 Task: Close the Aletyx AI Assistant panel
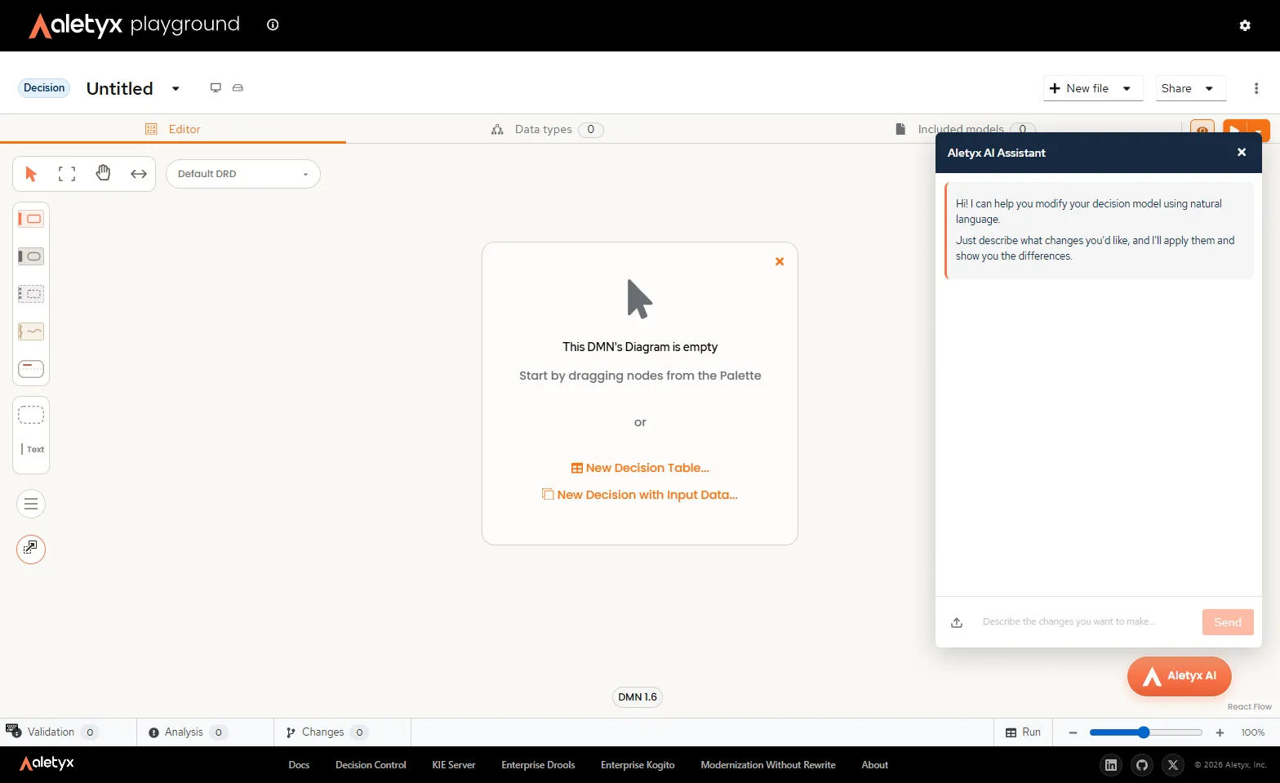[x=1242, y=153]
